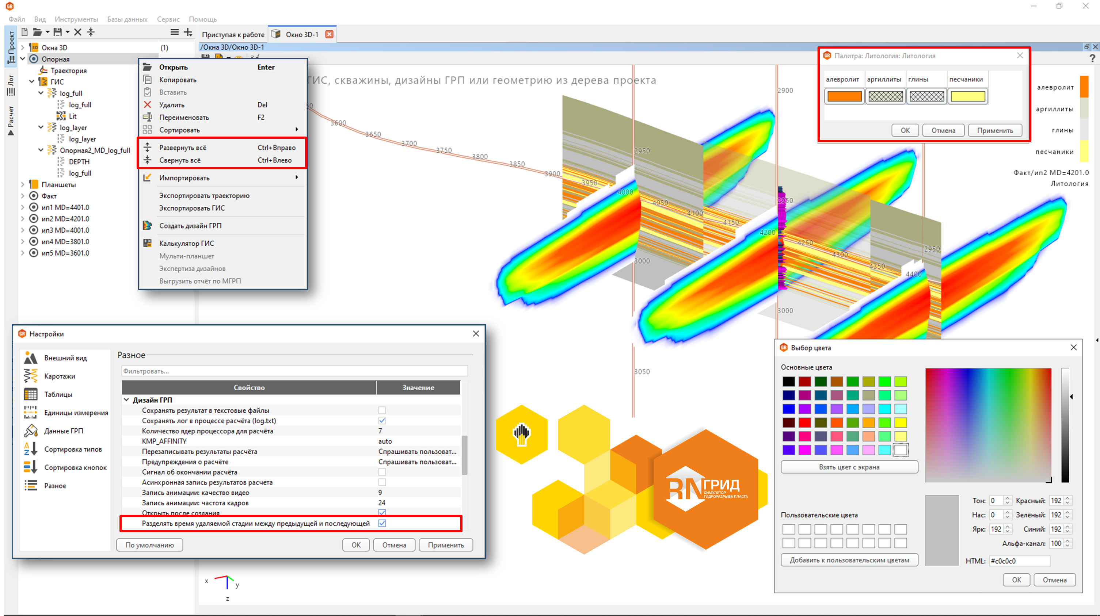Viewport: 1100px width, 616px height.
Task: Choose Создать дизайн ГРП in context menu
Action: pos(222,226)
